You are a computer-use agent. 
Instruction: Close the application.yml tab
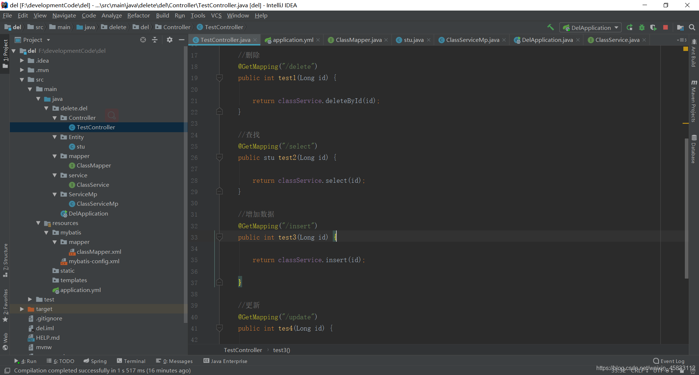318,40
